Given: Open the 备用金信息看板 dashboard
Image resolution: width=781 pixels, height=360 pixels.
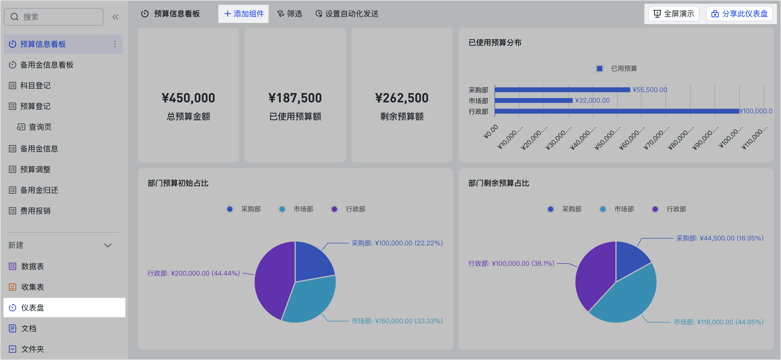Looking at the screenshot, I should tap(46, 65).
